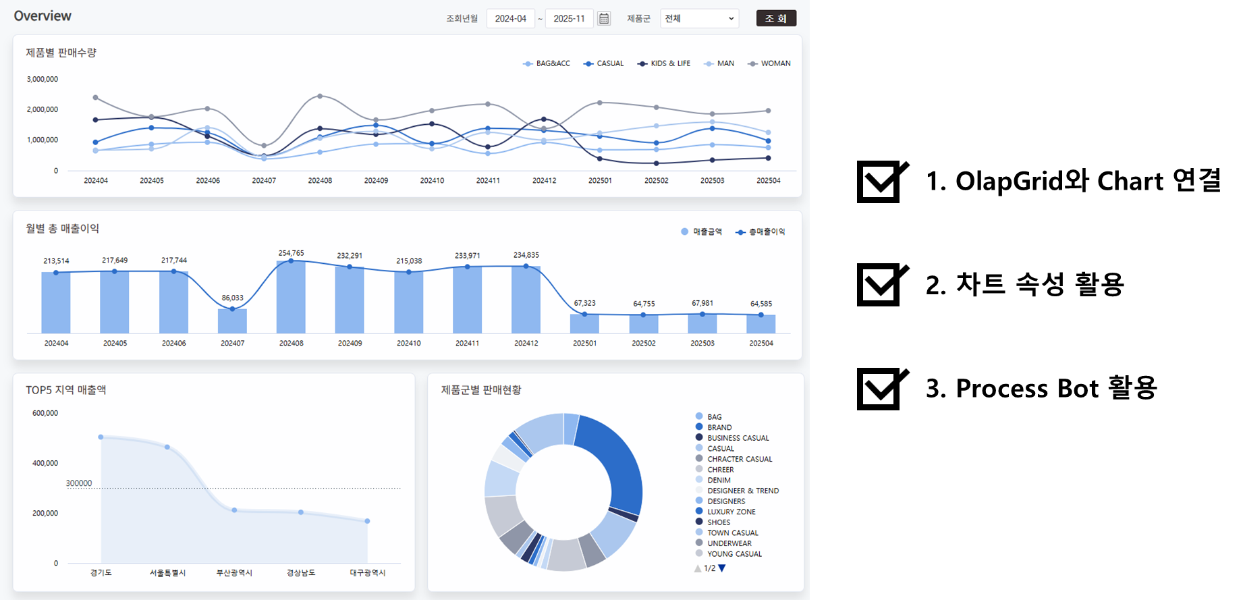Click 매출금액 legend circle icon

point(685,231)
